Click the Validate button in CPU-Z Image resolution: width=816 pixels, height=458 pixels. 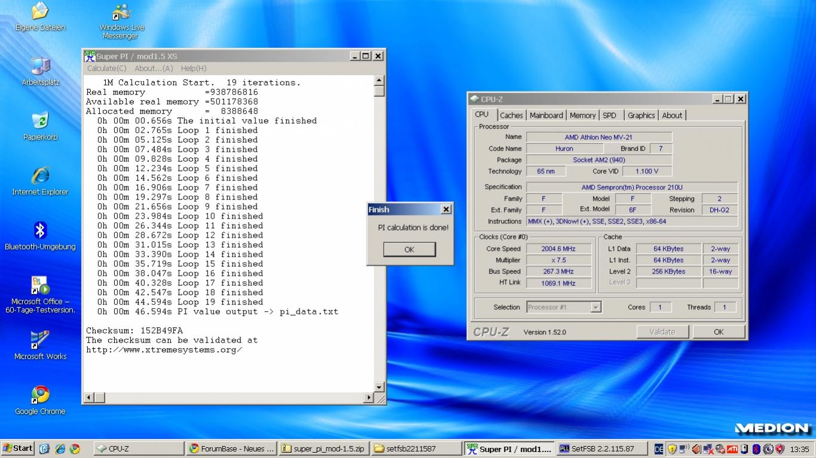pyautogui.click(x=662, y=332)
